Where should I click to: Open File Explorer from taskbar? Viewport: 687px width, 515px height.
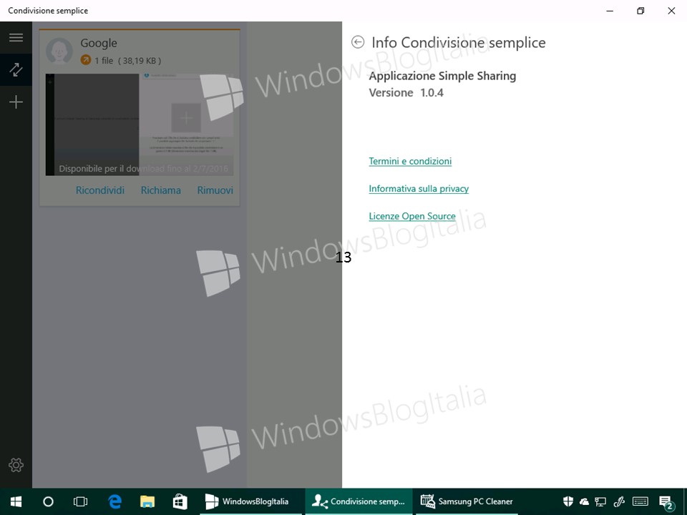click(x=147, y=501)
